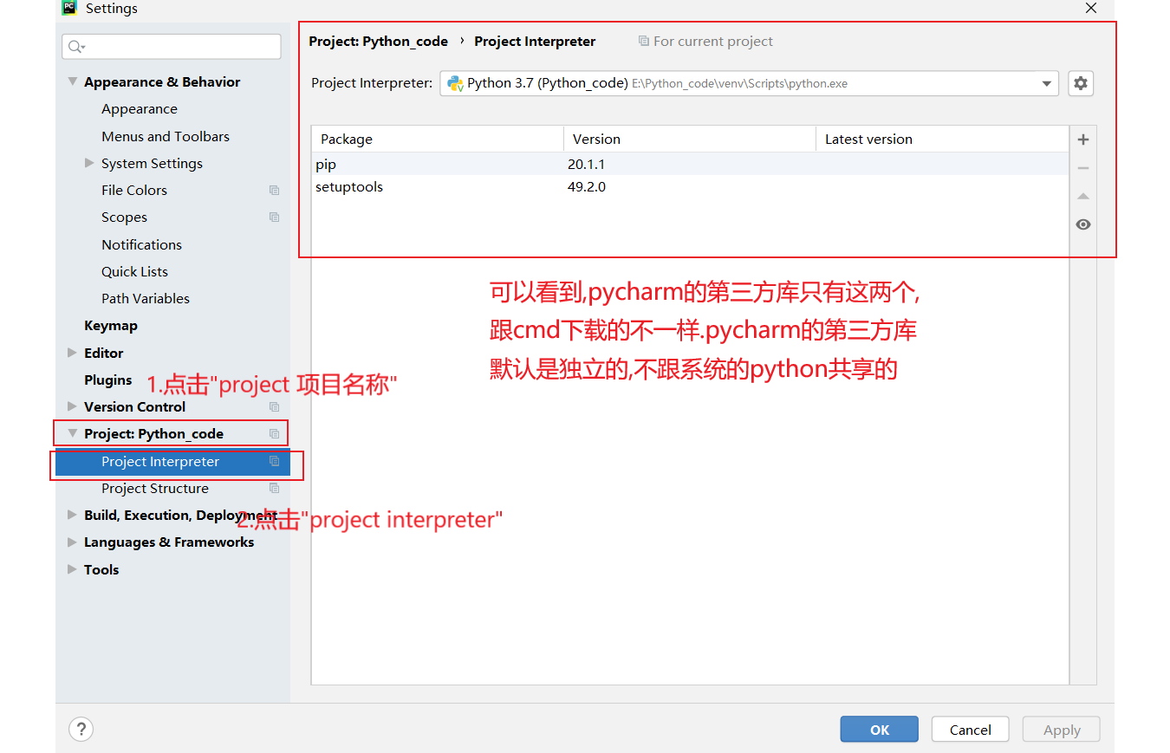This screenshot has height=753, width=1170.
Task: Upgrade package with the up arrow icon
Action: pyautogui.click(x=1082, y=197)
